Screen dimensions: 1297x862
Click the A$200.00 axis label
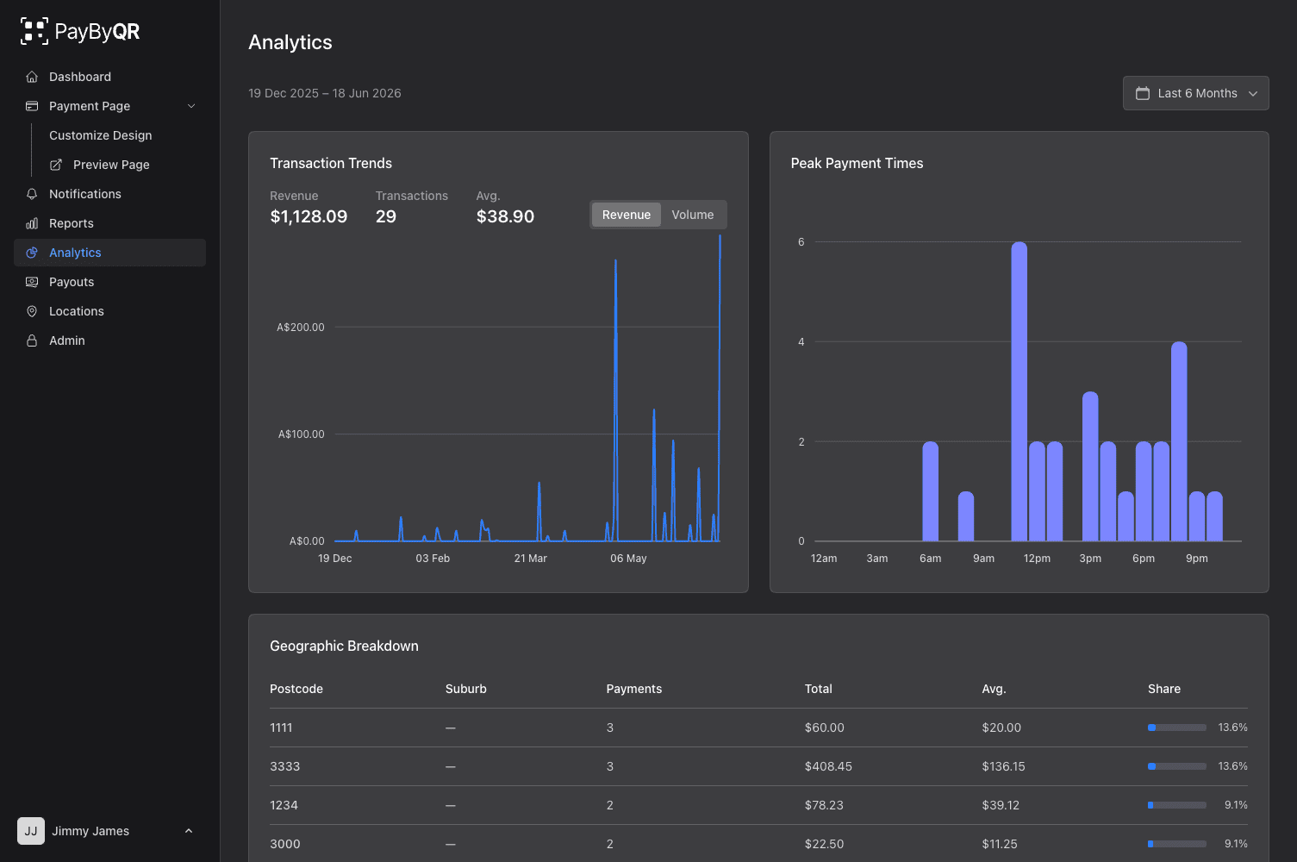coord(301,328)
